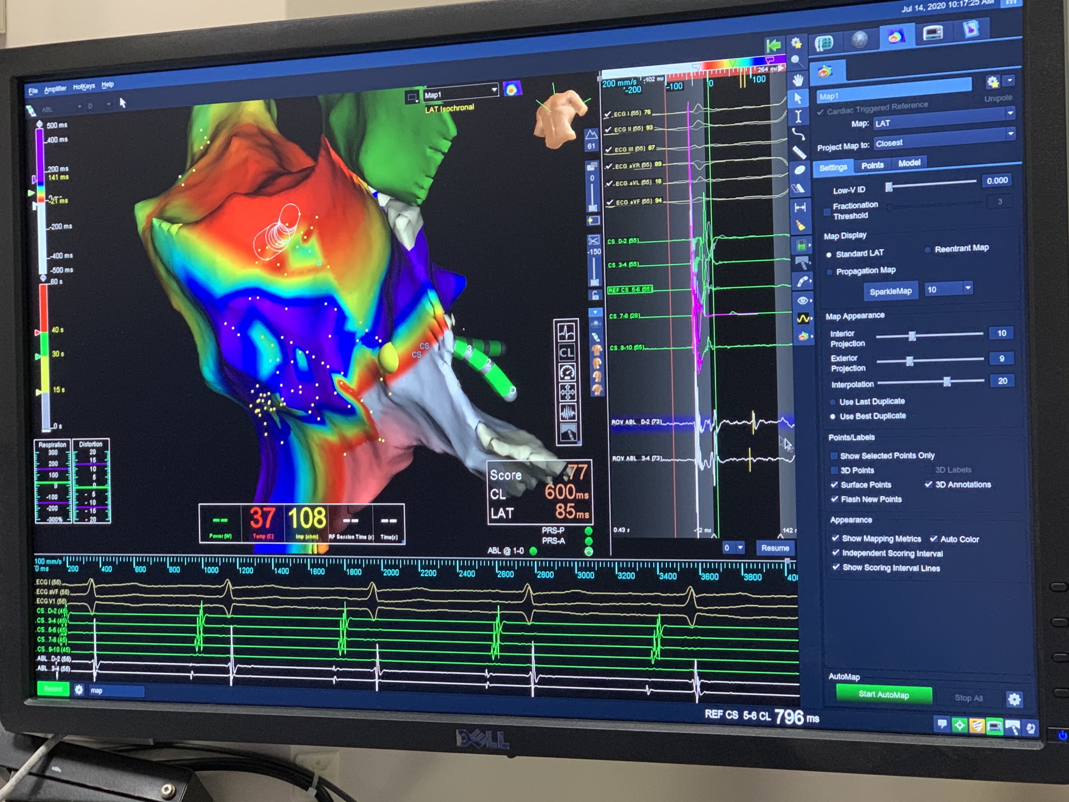Choose the magnifying glass zoom tool
The width and height of the screenshot is (1069, 802).
click(797, 61)
